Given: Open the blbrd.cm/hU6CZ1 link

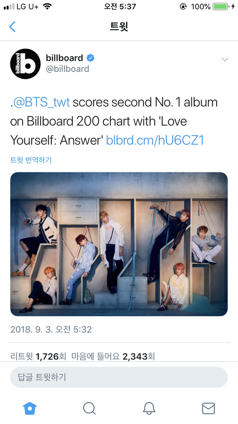Looking at the screenshot, I should [x=155, y=141].
